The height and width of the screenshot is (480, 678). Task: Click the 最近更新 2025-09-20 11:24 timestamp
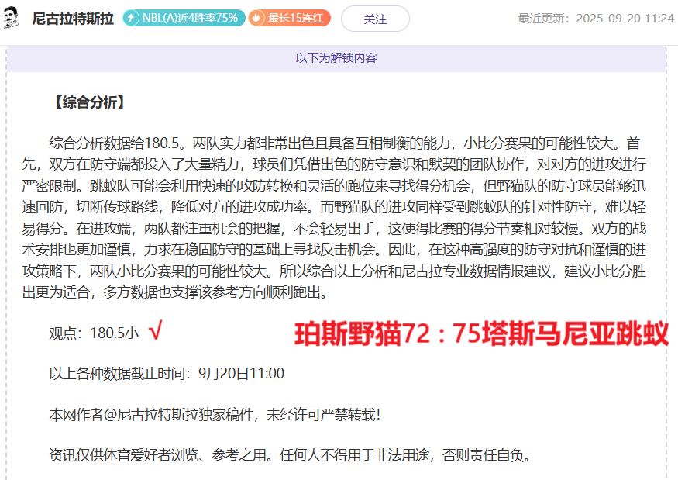point(596,18)
